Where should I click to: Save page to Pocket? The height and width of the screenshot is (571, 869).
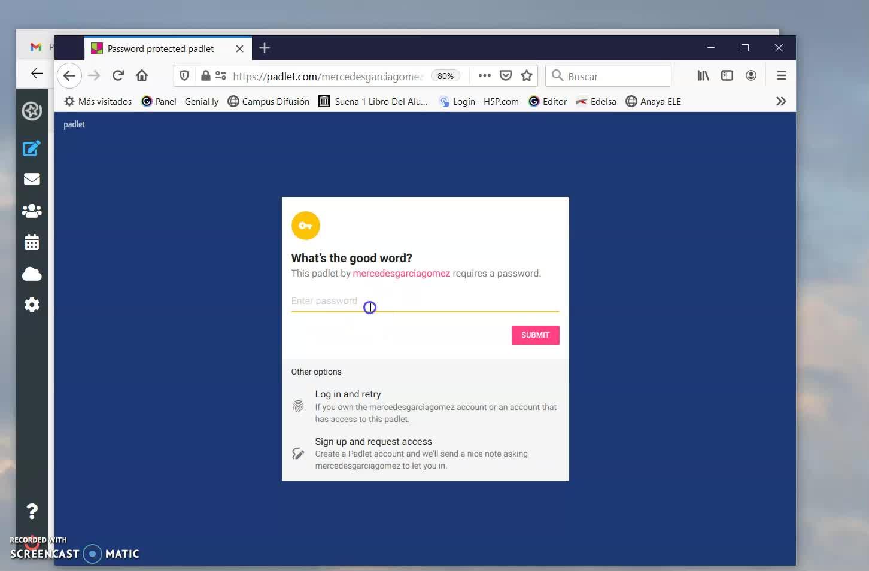point(506,75)
